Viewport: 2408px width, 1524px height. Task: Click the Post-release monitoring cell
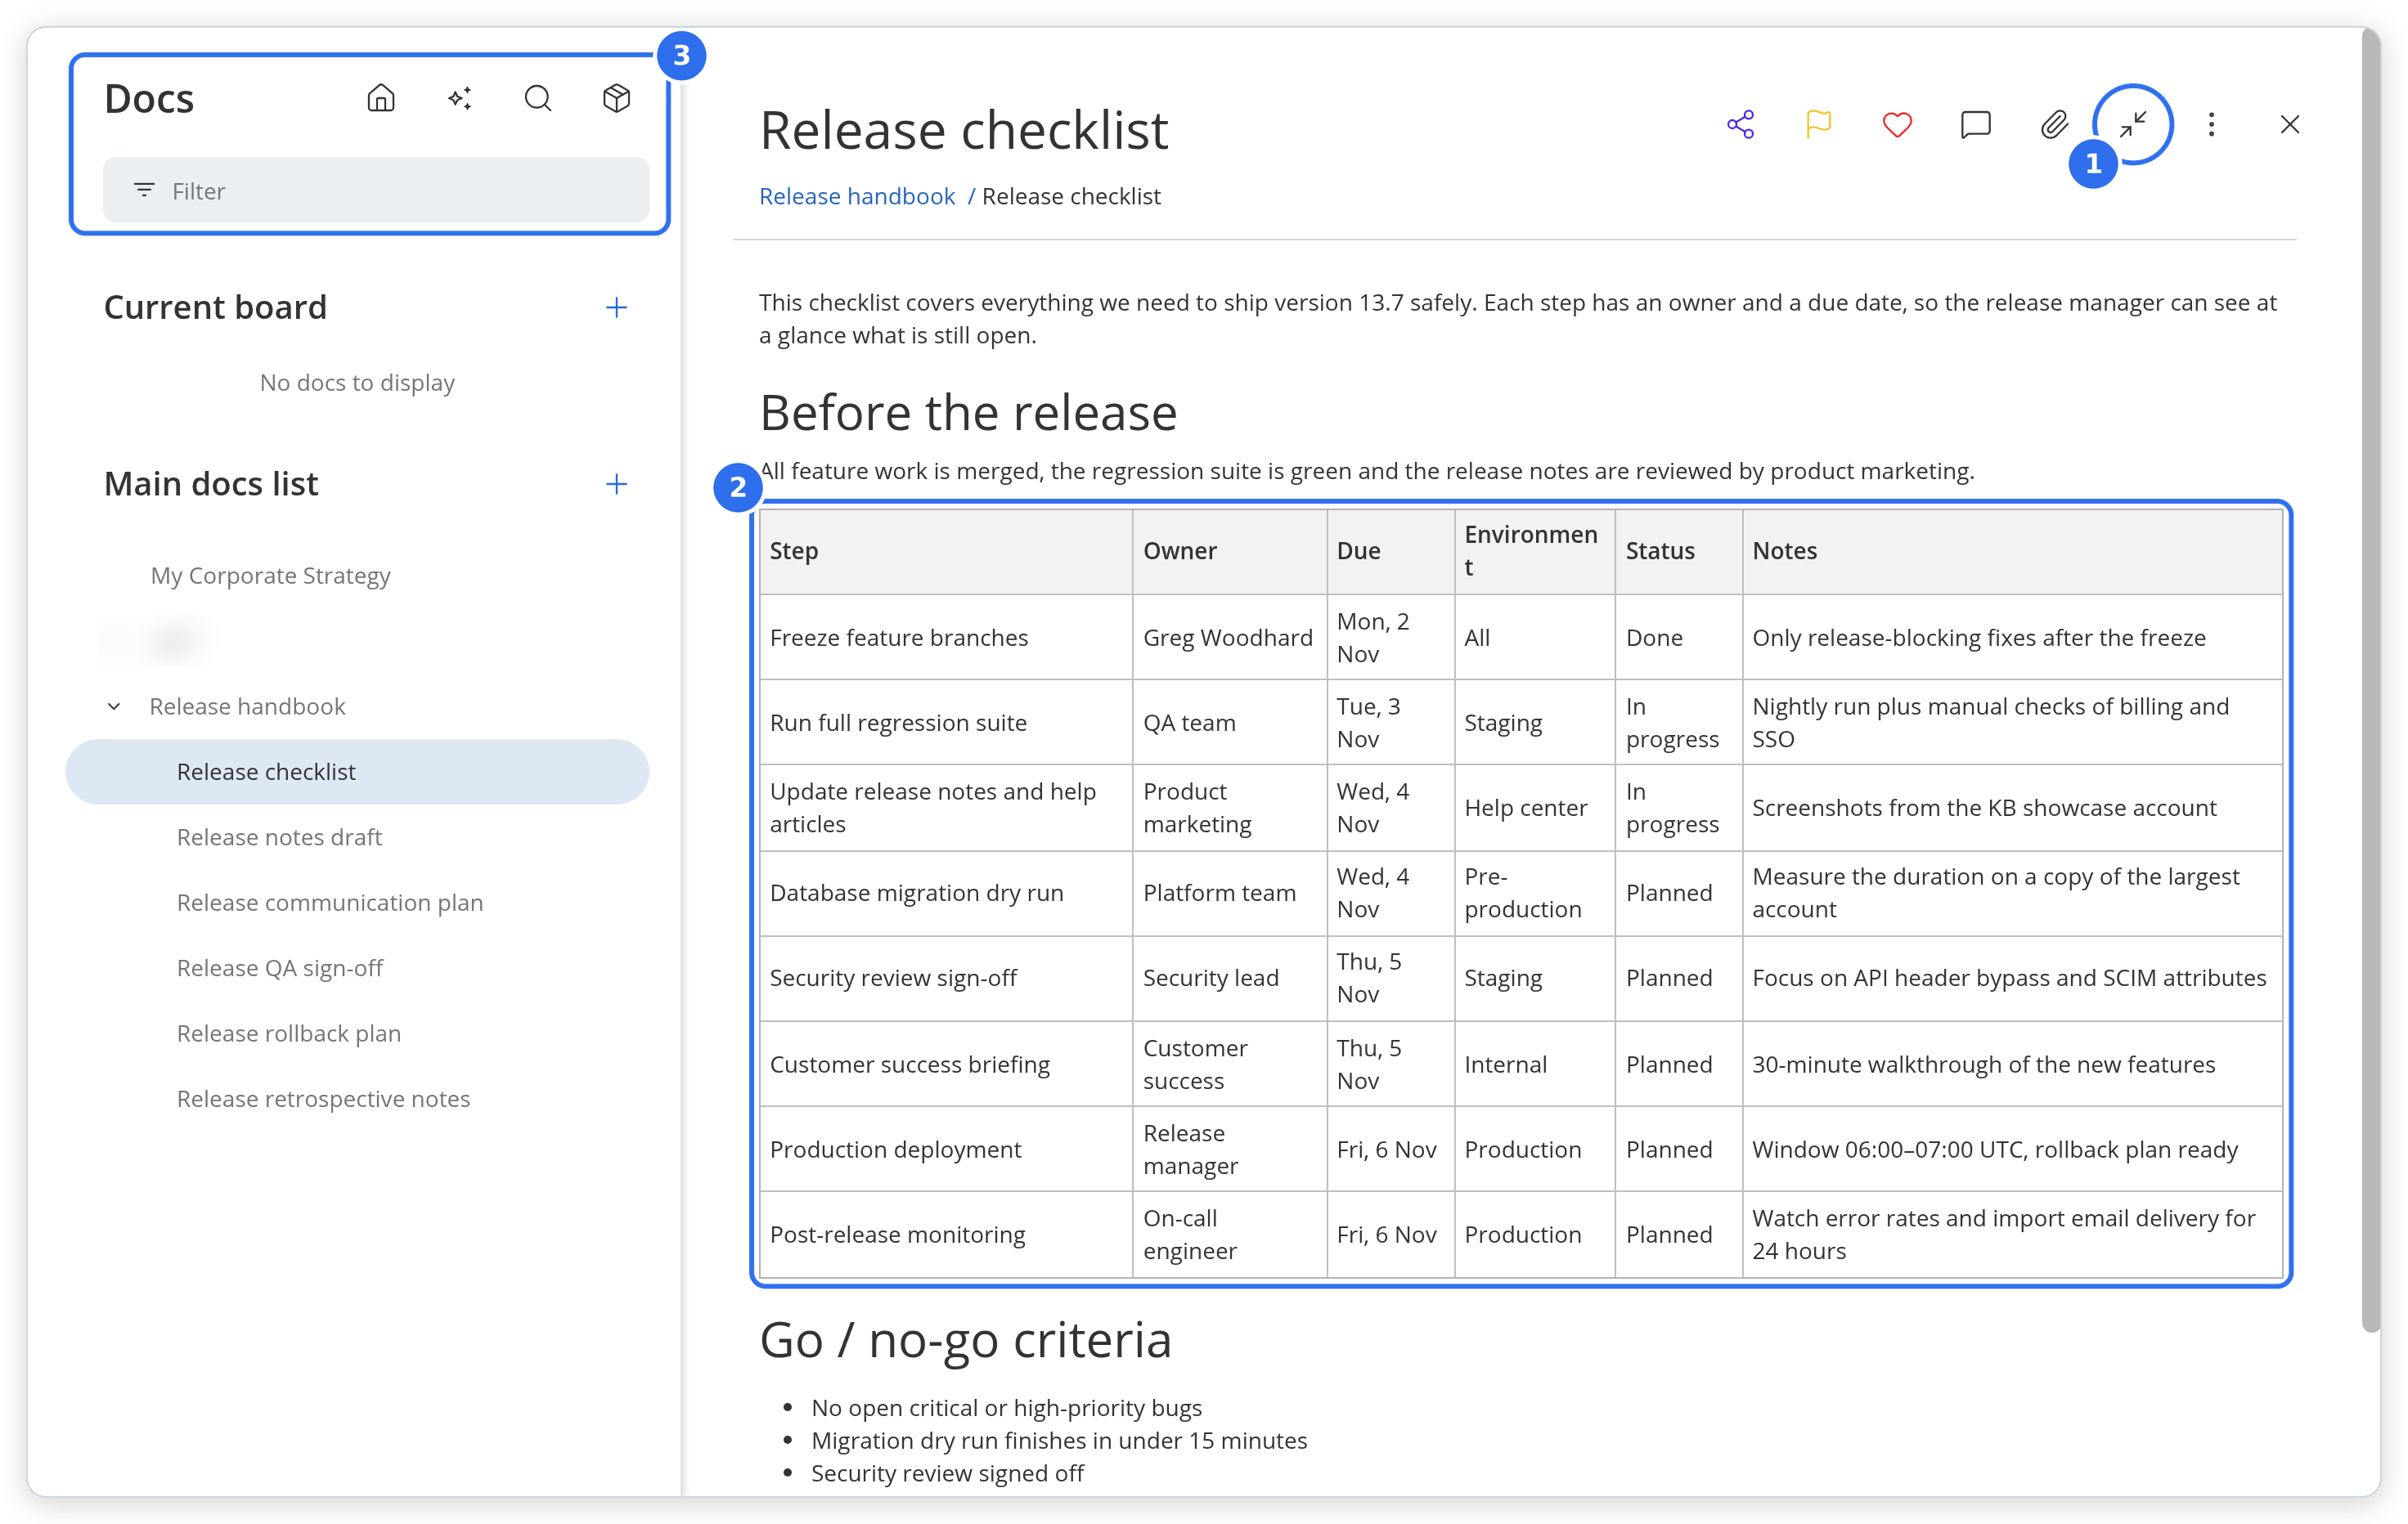tap(946, 1235)
